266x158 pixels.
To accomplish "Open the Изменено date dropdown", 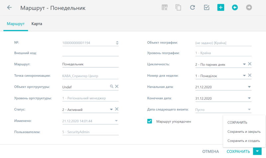I will [116, 121].
